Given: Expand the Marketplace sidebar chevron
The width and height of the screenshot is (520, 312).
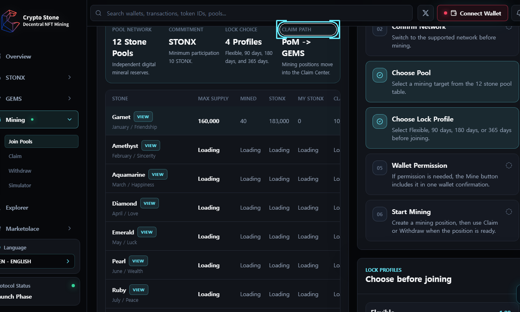Looking at the screenshot, I should (70, 229).
